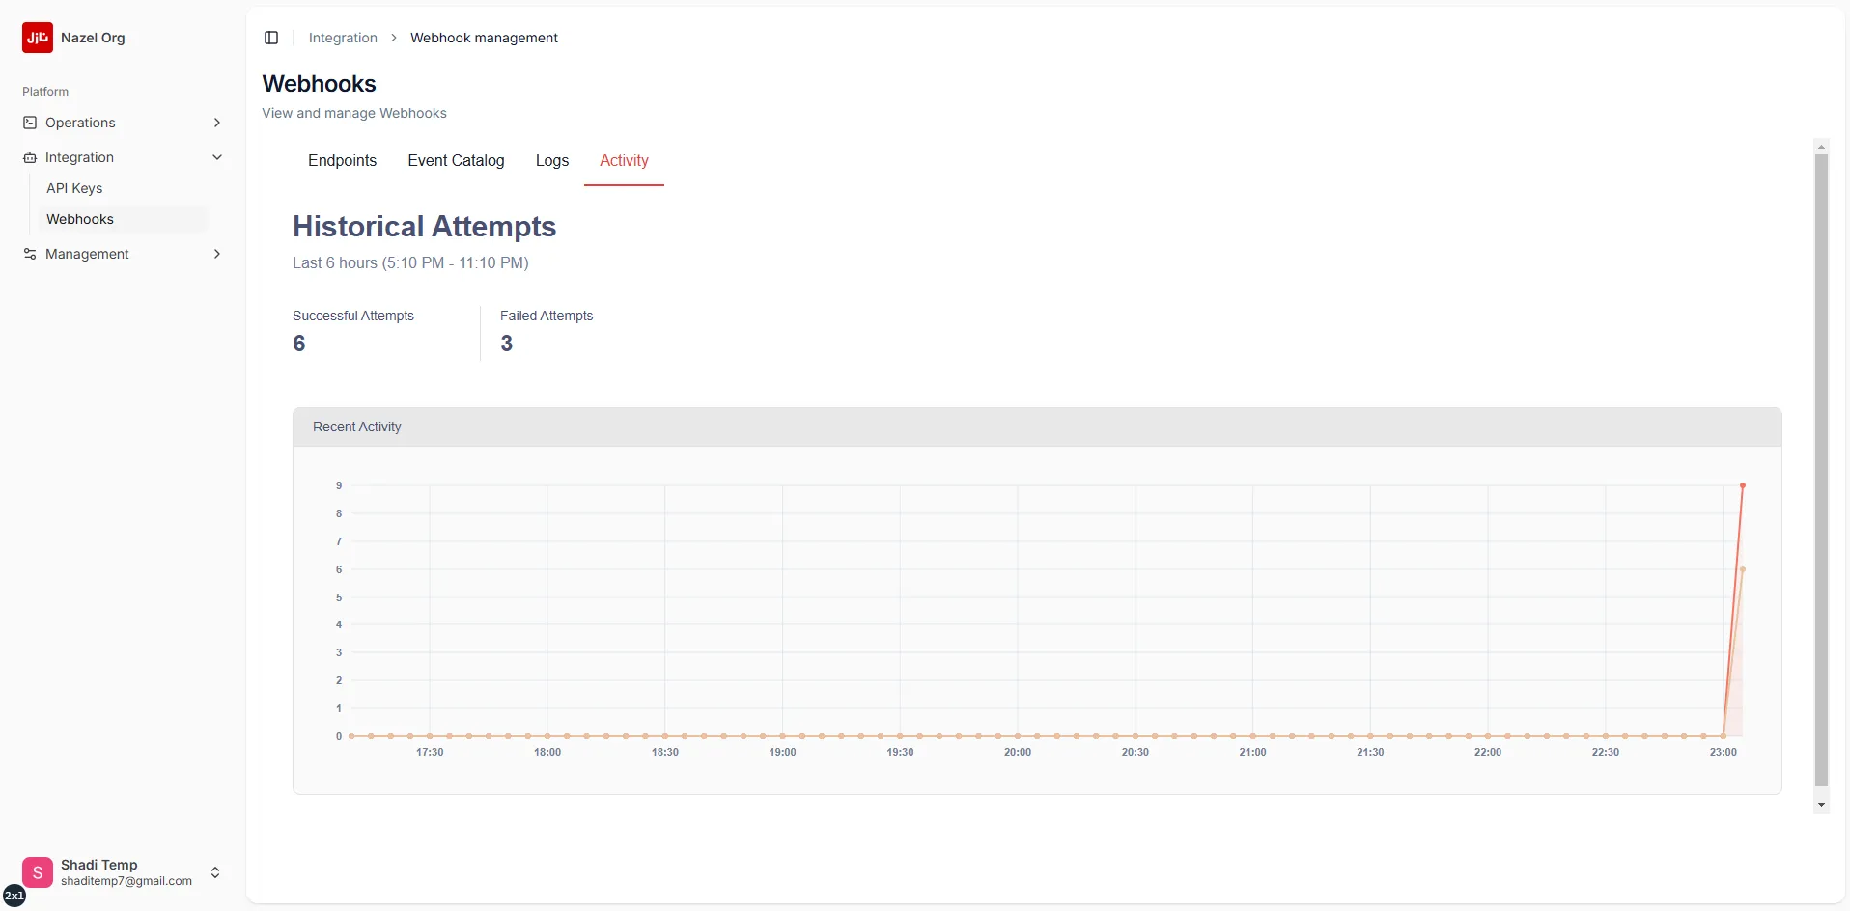
Task: Click the Shadi Temp avatar icon
Action: tap(37, 871)
